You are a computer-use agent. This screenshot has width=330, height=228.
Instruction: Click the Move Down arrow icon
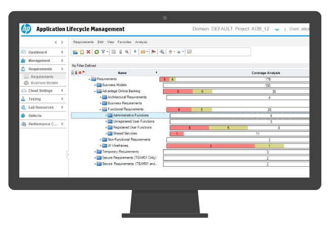click(179, 52)
